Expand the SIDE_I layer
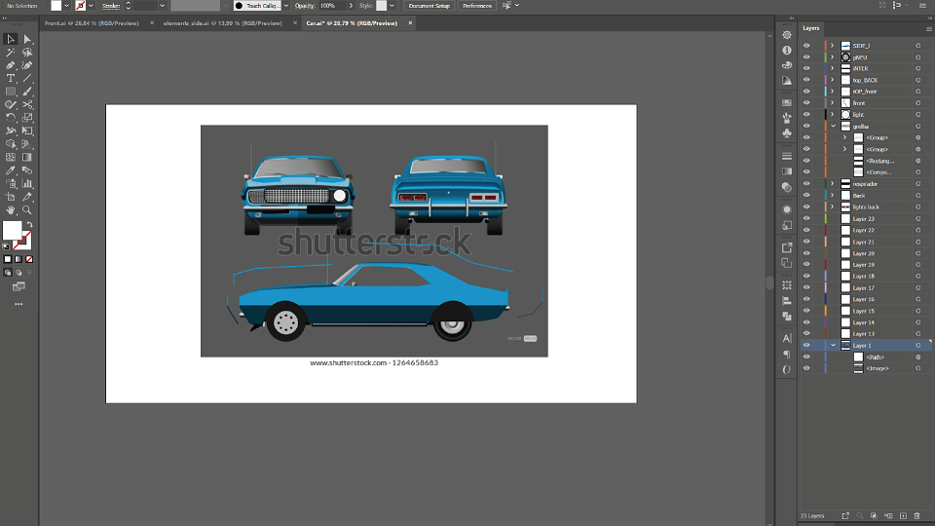The width and height of the screenshot is (935, 526). (x=833, y=46)
